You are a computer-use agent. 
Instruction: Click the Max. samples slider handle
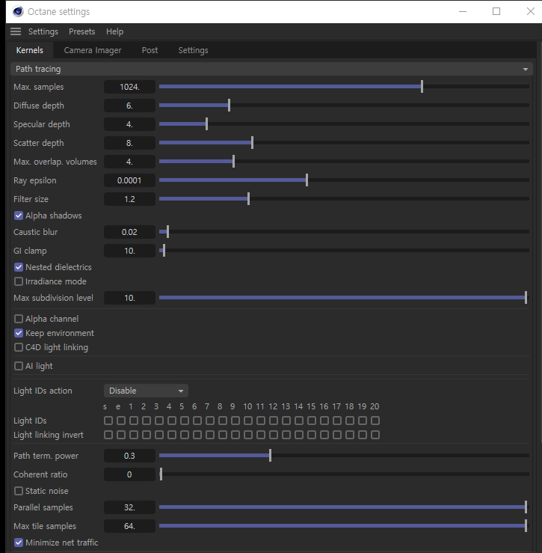point(422,86)
